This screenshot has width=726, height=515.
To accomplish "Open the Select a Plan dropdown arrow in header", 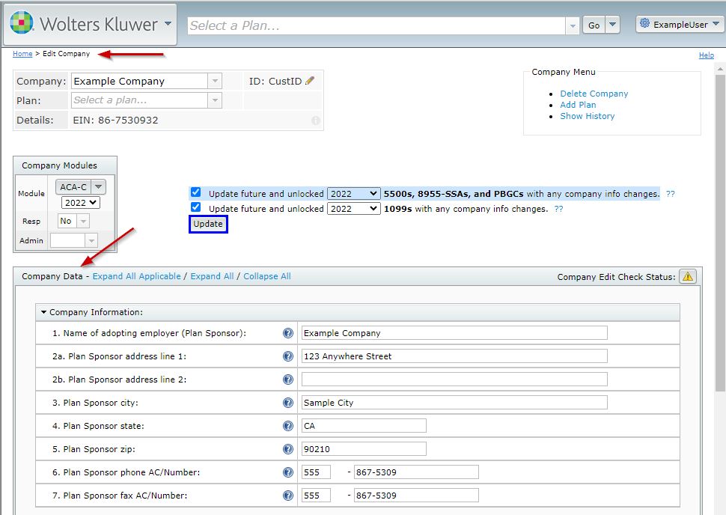I will [x=573, y=25].
